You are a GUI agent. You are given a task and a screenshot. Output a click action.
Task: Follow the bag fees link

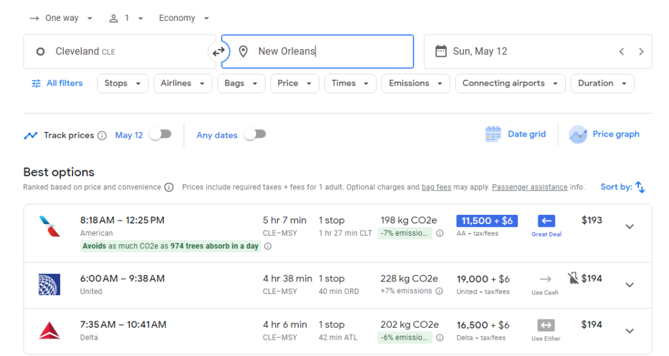pos(436,187)
